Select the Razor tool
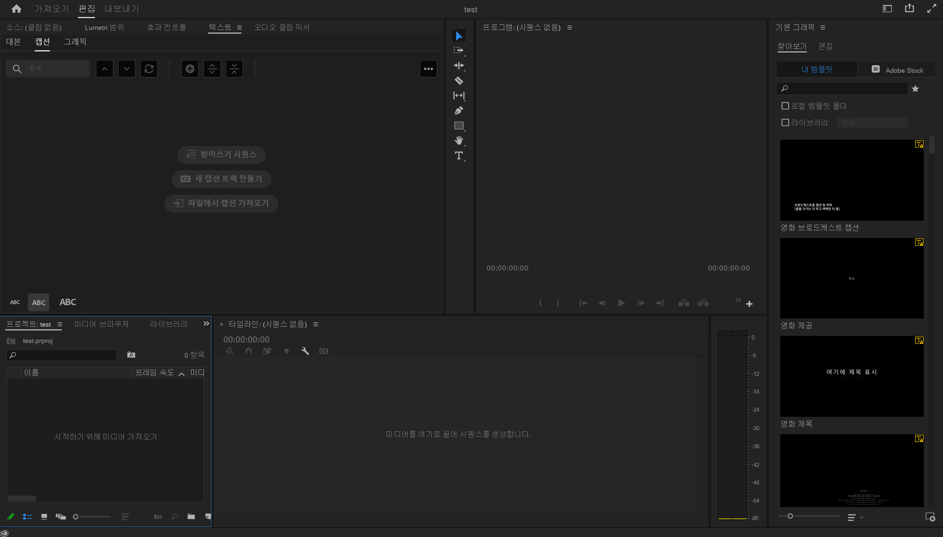The height and width of the screenshot is (537, 943). (x=459, y=81)
